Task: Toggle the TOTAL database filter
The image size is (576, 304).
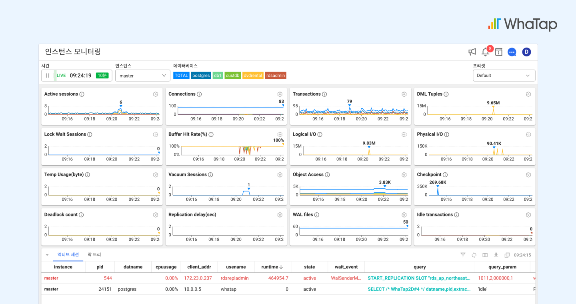Action: (181, 76)
